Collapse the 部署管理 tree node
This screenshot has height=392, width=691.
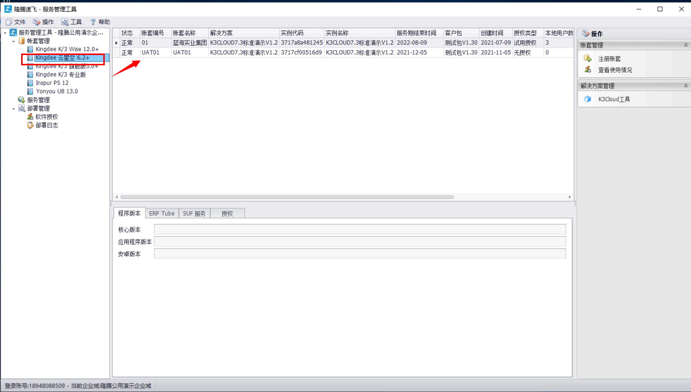coord(14,109)
